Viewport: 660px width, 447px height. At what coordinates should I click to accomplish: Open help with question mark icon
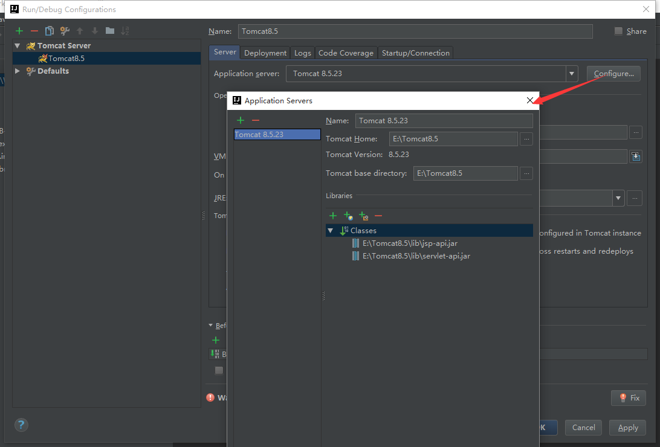click(21, 425)
